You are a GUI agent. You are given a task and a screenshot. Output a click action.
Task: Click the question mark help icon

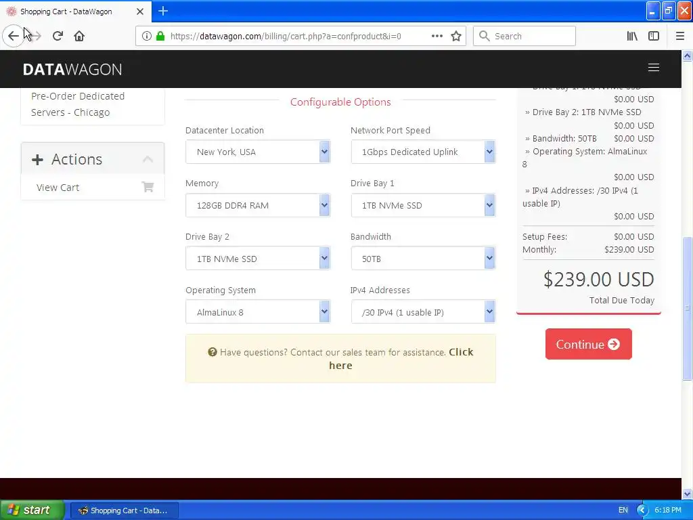point(213,352)
